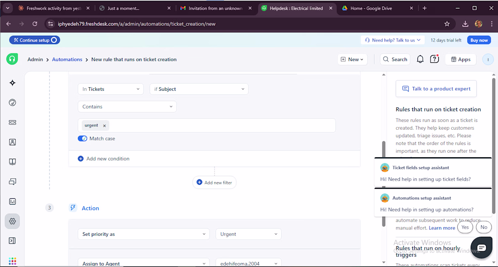Click the Continue setup button
The image size is (498, 267).
[34, 40]
